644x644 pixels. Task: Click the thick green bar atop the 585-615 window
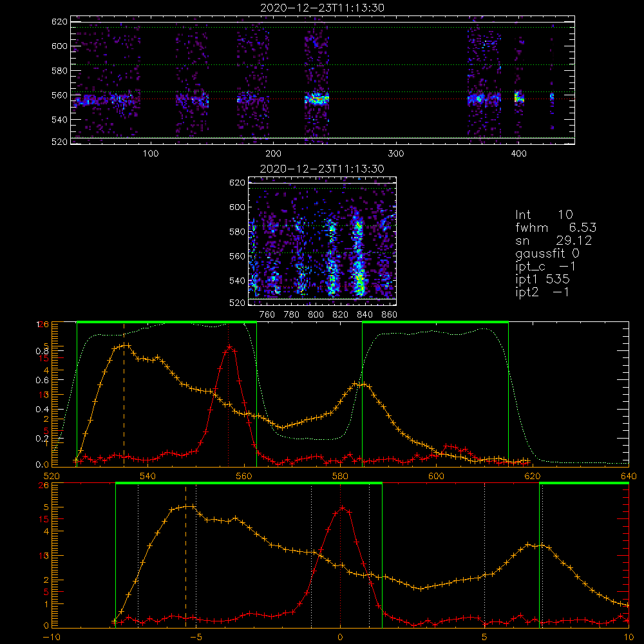435,322
